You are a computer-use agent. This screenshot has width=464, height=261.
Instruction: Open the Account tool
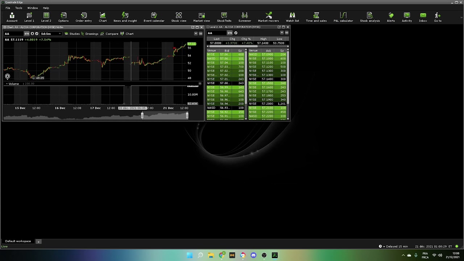tap(12, 17)
